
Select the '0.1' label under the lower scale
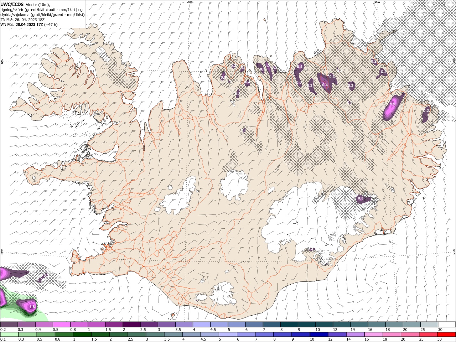click(x=3, y=340)
